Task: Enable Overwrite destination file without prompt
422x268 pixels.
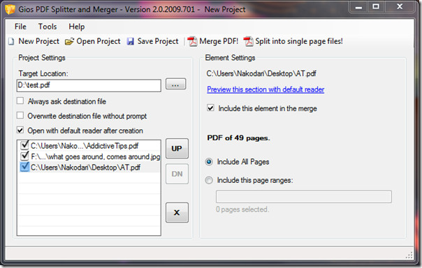Action: 20,115
